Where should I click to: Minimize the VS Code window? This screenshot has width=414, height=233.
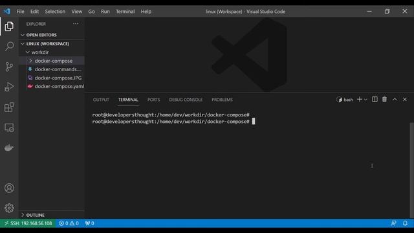tap(369, 12)
